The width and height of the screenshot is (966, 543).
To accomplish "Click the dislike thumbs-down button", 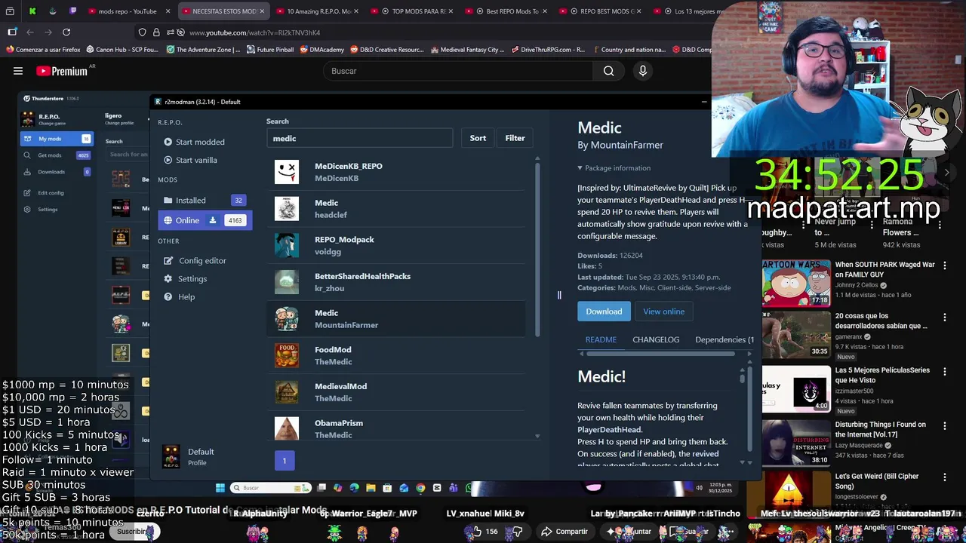I will tap(518, 532).
